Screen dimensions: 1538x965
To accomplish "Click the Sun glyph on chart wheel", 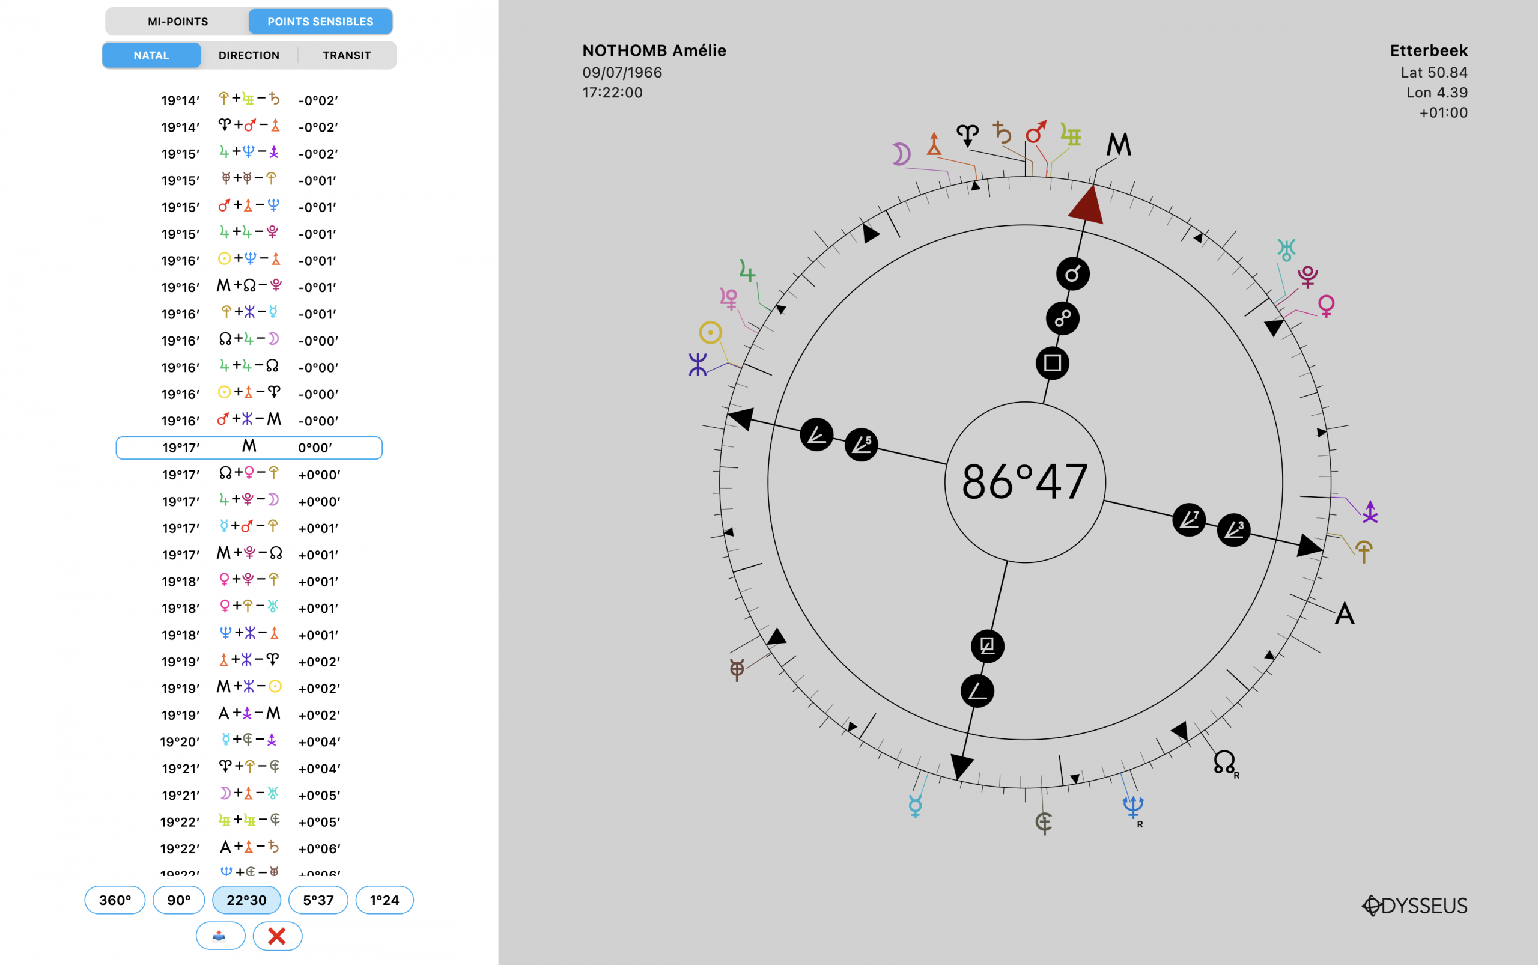I will tap(710, 332).
